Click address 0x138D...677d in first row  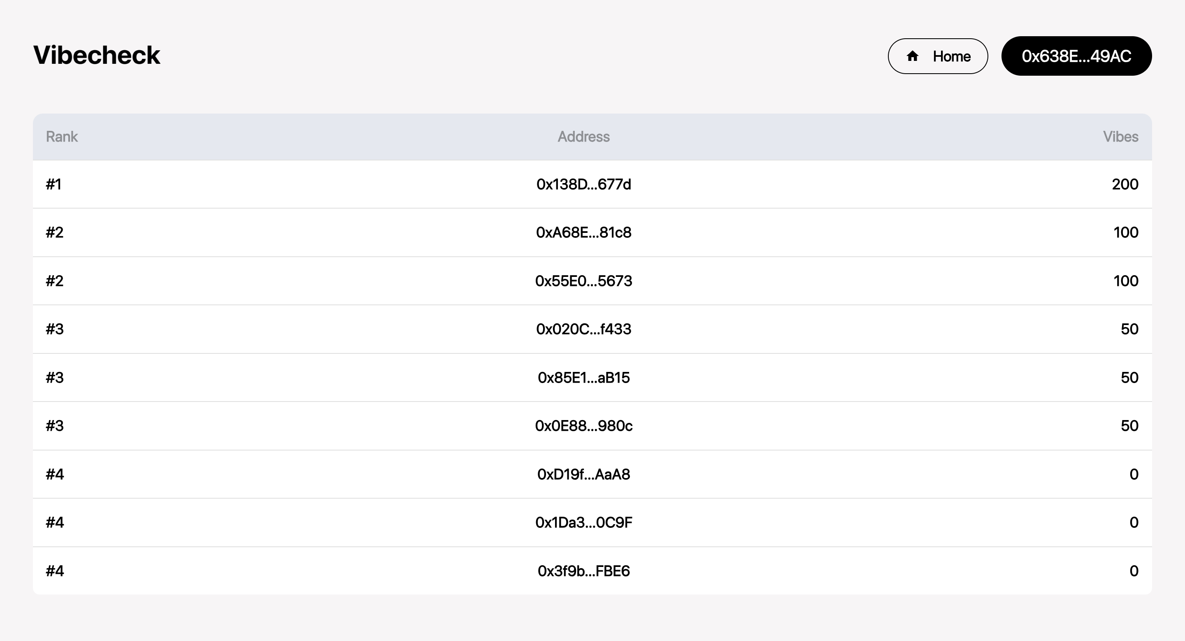point(583,184)
